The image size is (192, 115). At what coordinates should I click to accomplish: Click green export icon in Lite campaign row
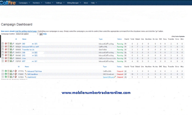pos(10,58)
